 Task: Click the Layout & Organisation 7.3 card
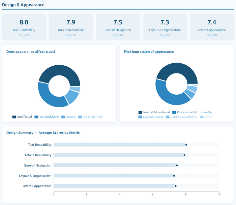[x=165, y=27]
